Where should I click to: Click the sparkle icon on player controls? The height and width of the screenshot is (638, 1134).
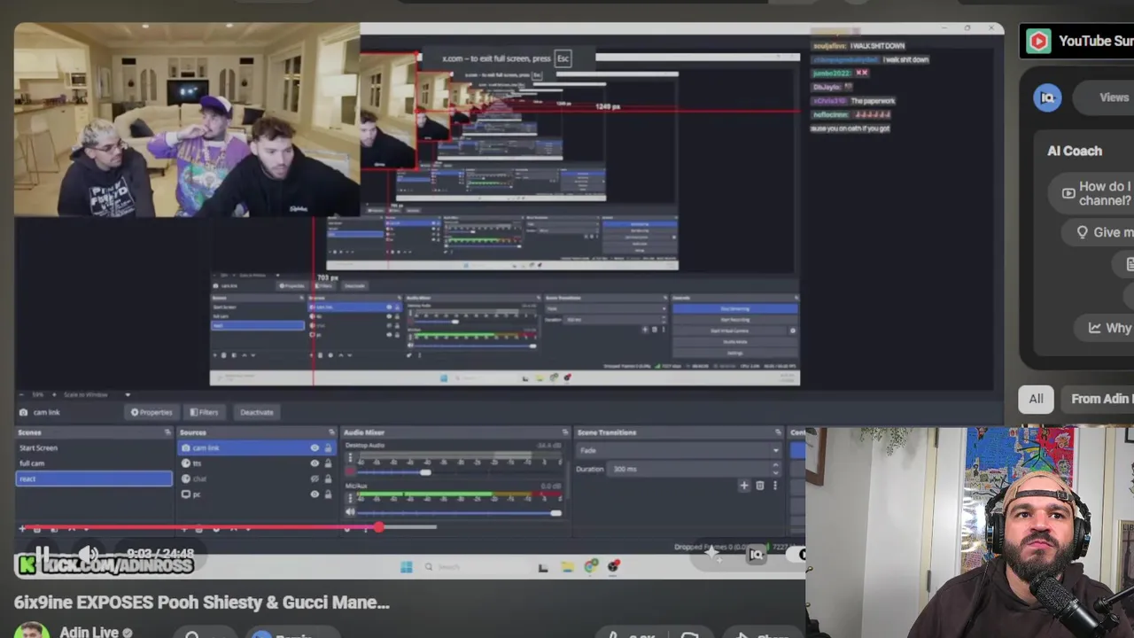[x=713, y=555]
